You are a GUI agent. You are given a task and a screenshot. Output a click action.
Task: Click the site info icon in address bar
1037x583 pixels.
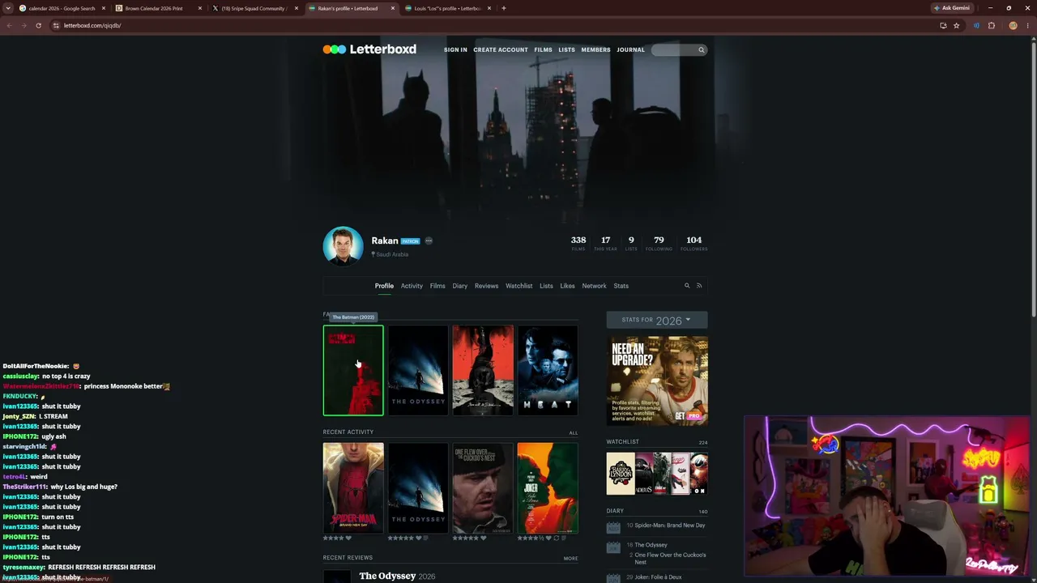(x=56, y=25)
